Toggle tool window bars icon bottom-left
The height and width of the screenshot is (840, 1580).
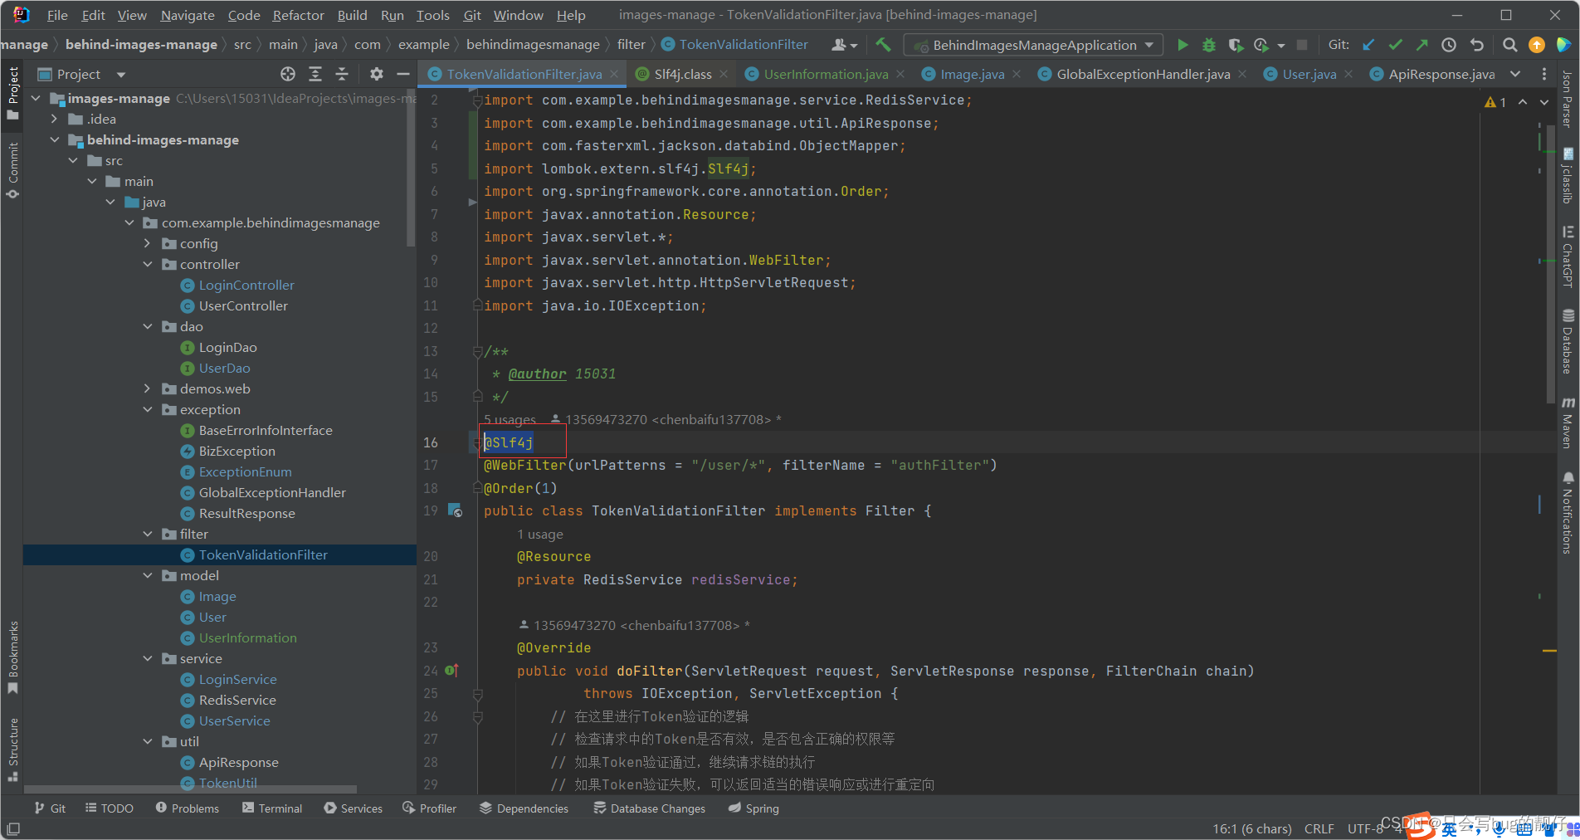click(13, 828)
